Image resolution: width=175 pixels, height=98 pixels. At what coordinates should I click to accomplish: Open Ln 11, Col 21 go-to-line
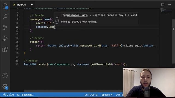(x=91, y=95)
